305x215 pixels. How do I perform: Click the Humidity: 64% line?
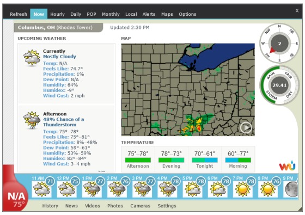(x=60, y=85)
